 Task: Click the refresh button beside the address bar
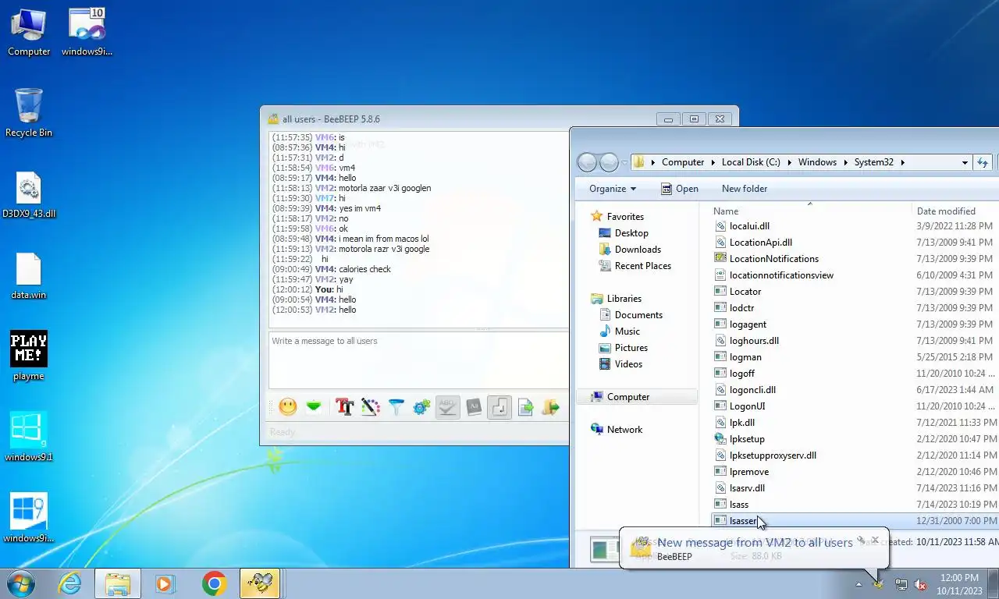coord(983,162)
